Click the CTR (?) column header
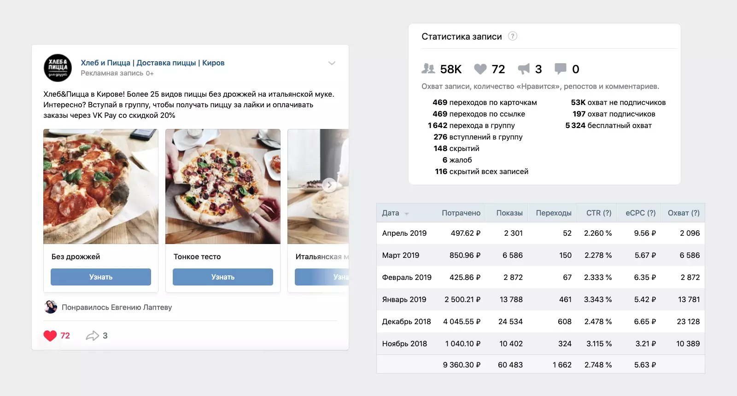This screenshot has height=396, width=737. pos(599,213)
